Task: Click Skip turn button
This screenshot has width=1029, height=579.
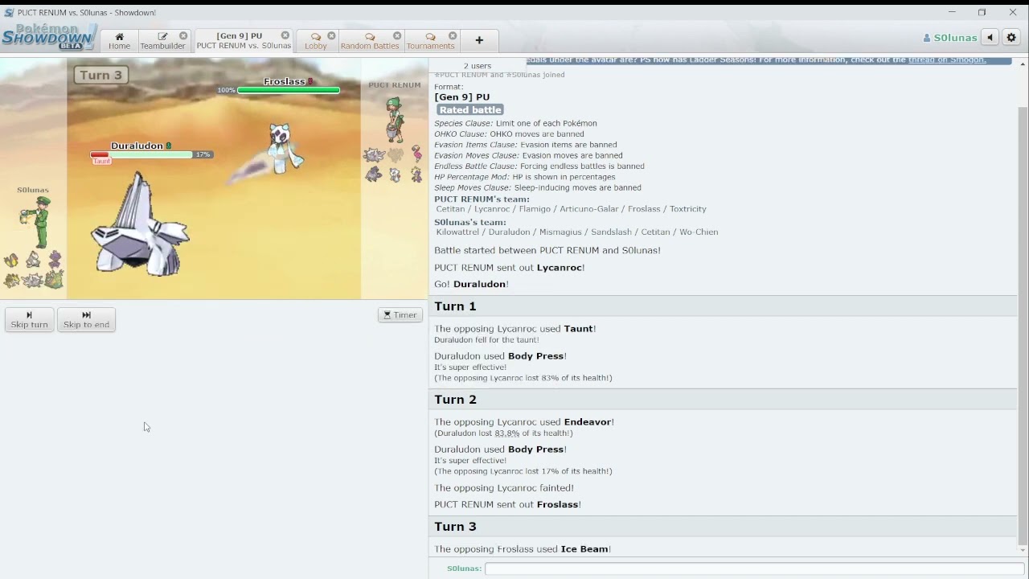Action: point(29,320)
